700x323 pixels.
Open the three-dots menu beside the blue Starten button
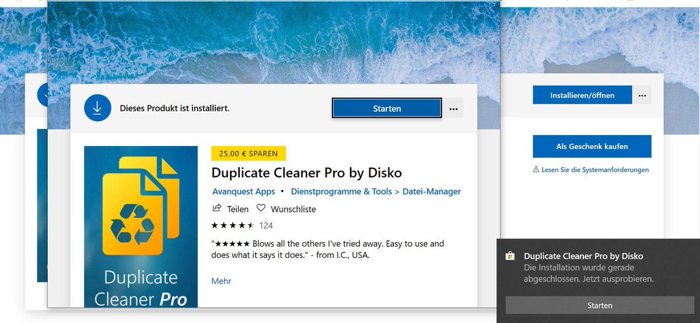click(x=453, y=108)
